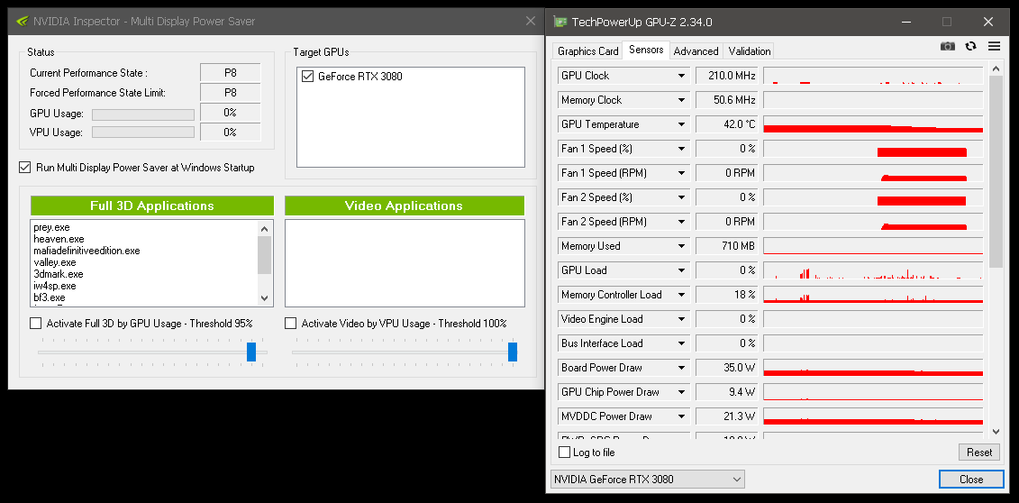Select mafiadefinitiveedition.exe in the list
Viewport: 1019px width, 503px height.
coord(86,251)
